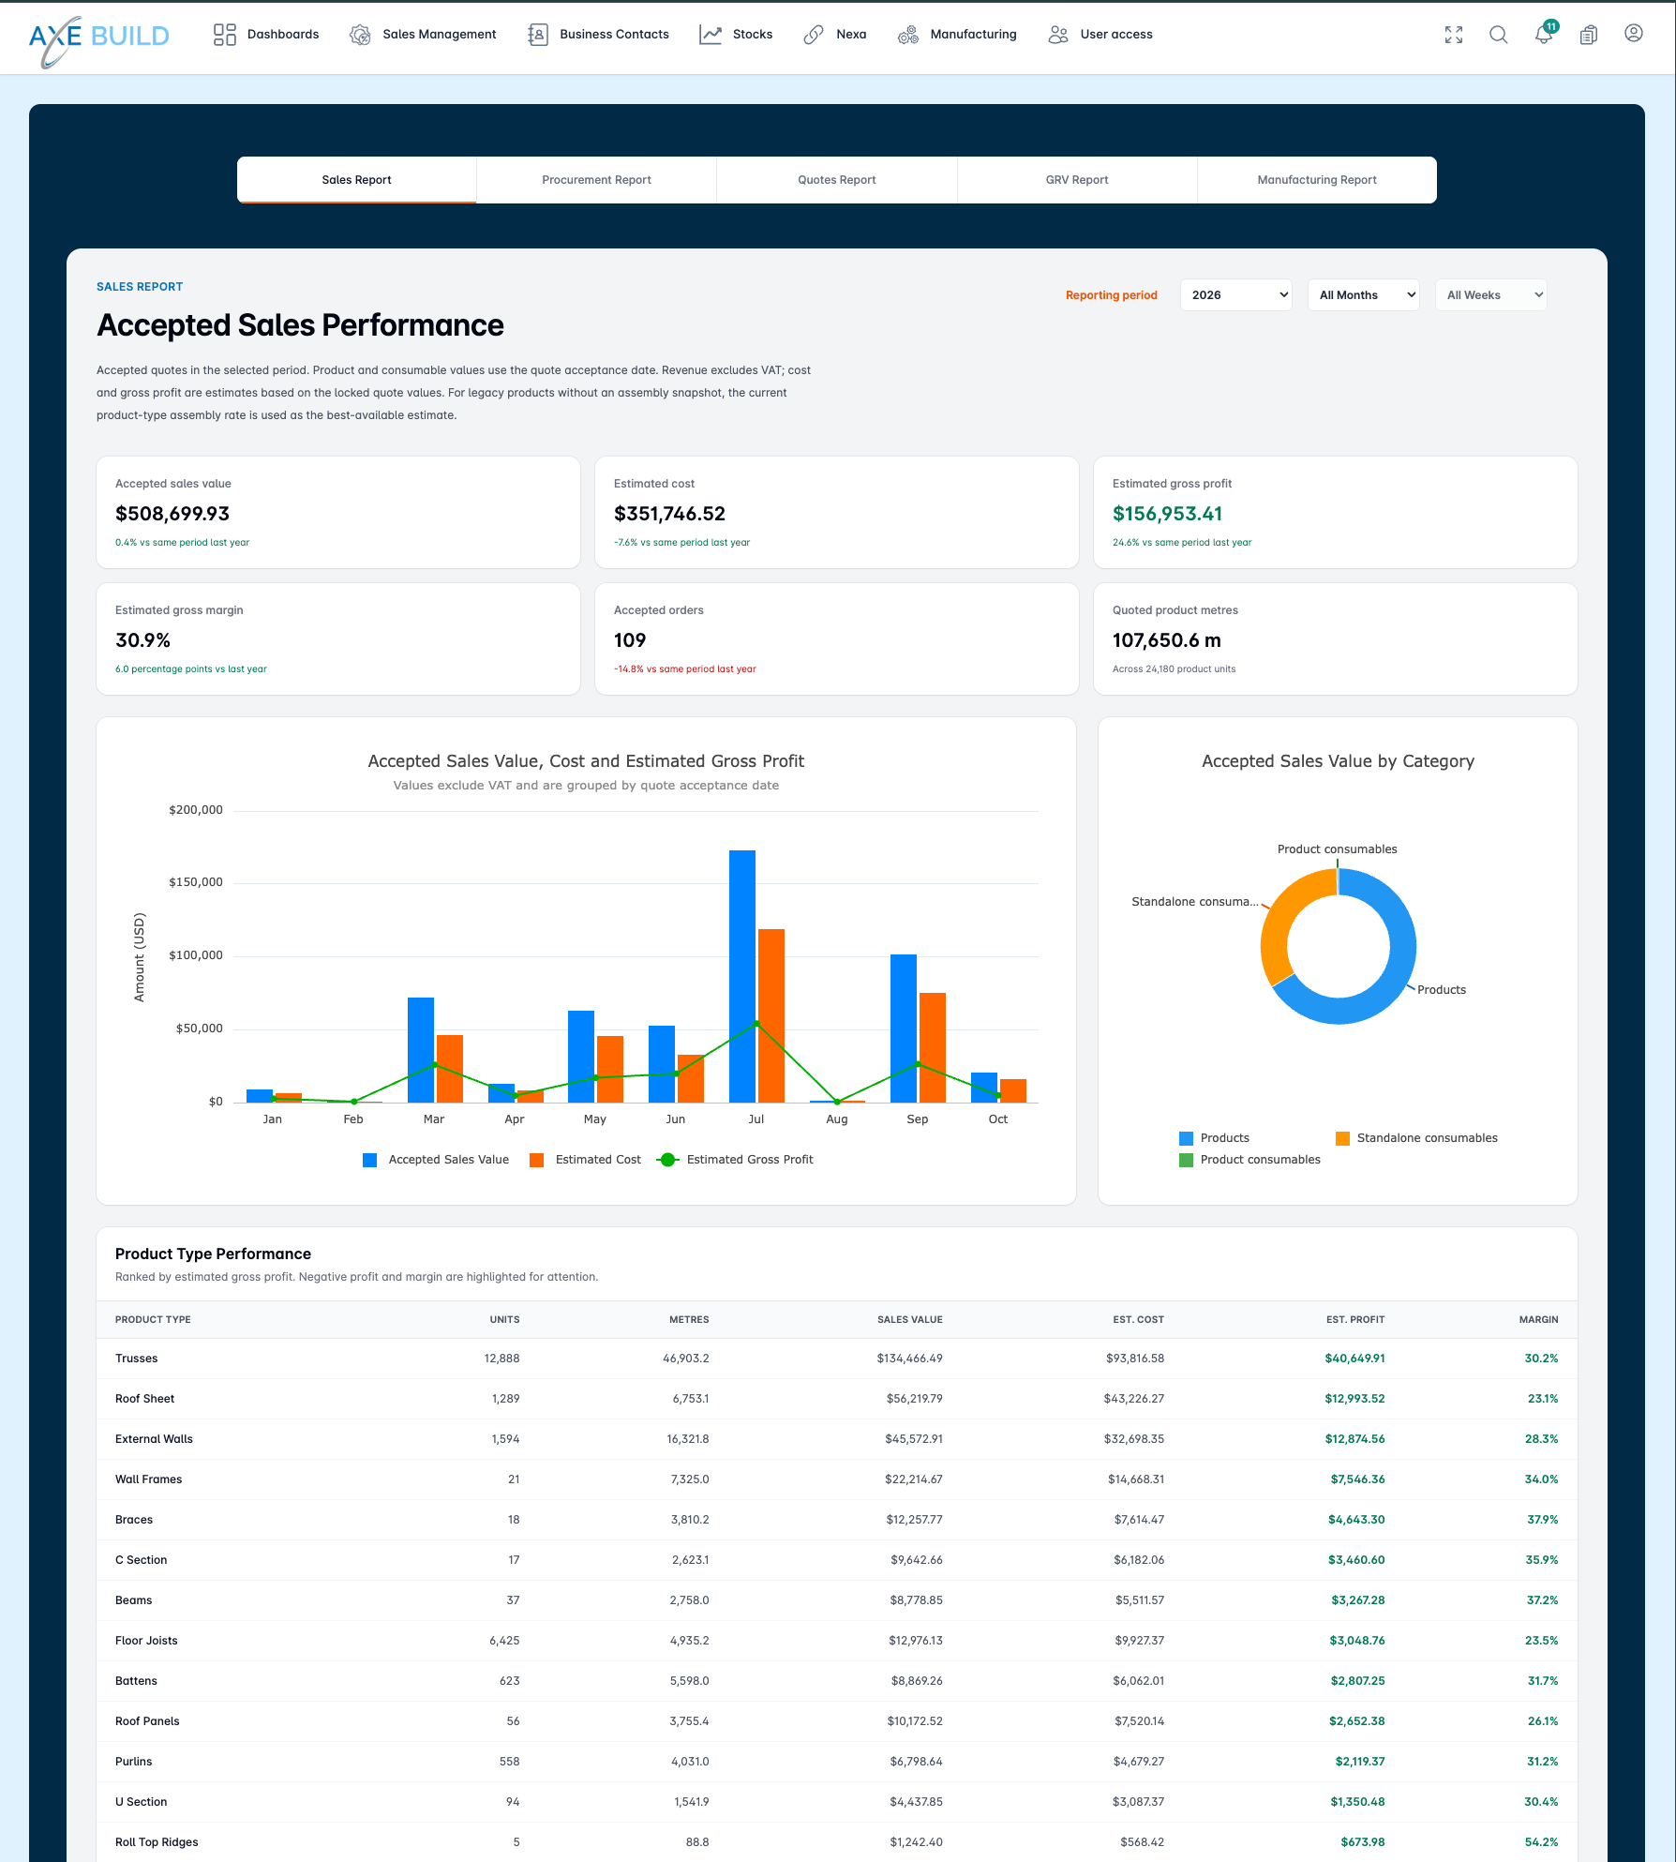Viewport: 1676px width, 1862px height.
Task: Click the MARGIN column header
Action: [x=1538, y=1320]
